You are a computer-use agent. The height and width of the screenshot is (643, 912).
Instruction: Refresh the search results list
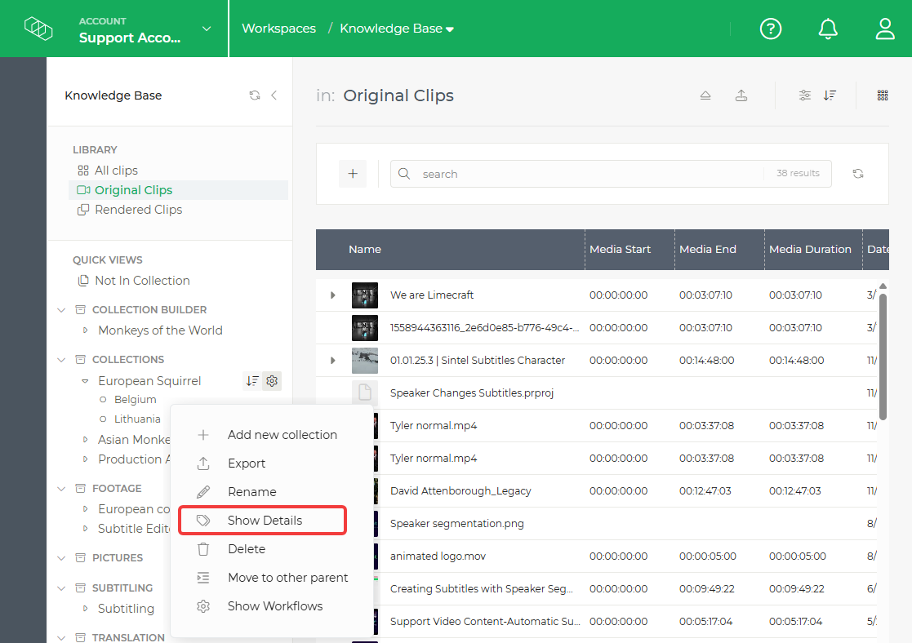tap(858, 174)
